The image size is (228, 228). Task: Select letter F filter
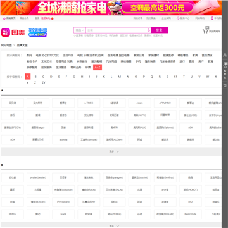click(x=66, y=77)
